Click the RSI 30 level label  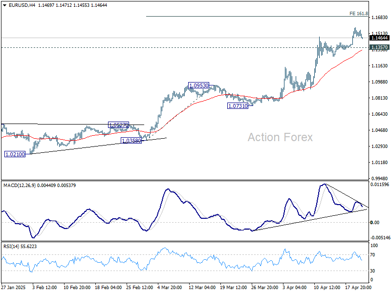tap(372, 271)
